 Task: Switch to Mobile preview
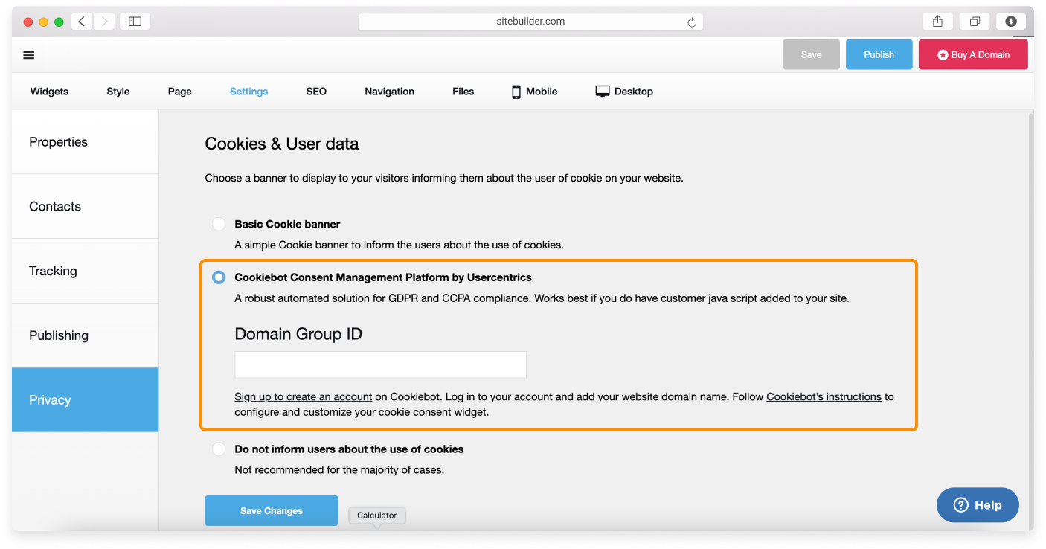tap(534, 91)
